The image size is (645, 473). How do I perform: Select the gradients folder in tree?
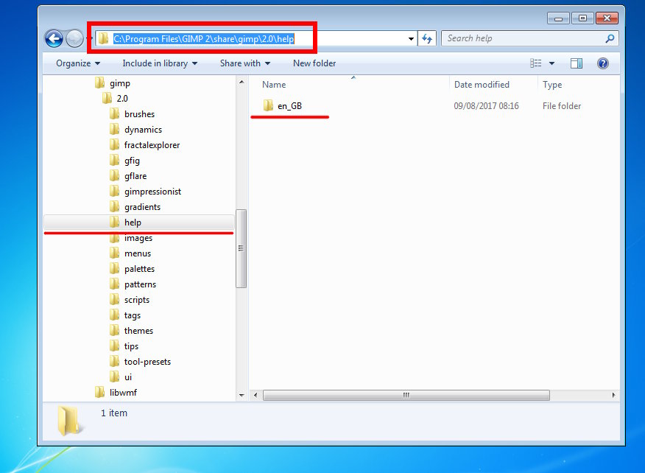point(142,206)
